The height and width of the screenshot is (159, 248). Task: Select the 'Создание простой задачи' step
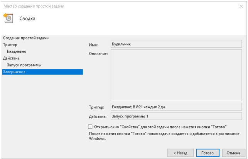pyautogui.click(x=26, y=38)
